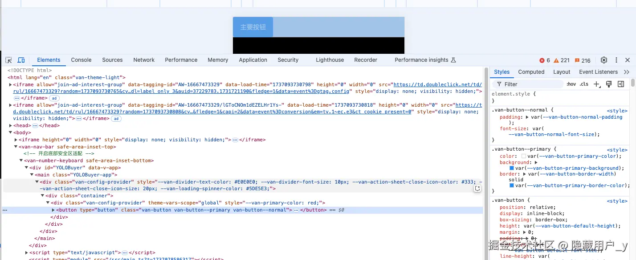Click the ad badge after second iframe
636x260 pixels.
point(116,119)
